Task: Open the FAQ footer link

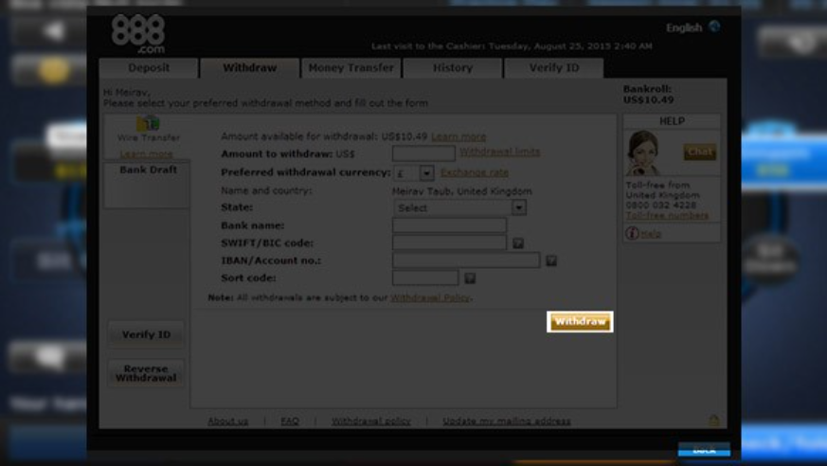Action: click(x=290, y=421)
